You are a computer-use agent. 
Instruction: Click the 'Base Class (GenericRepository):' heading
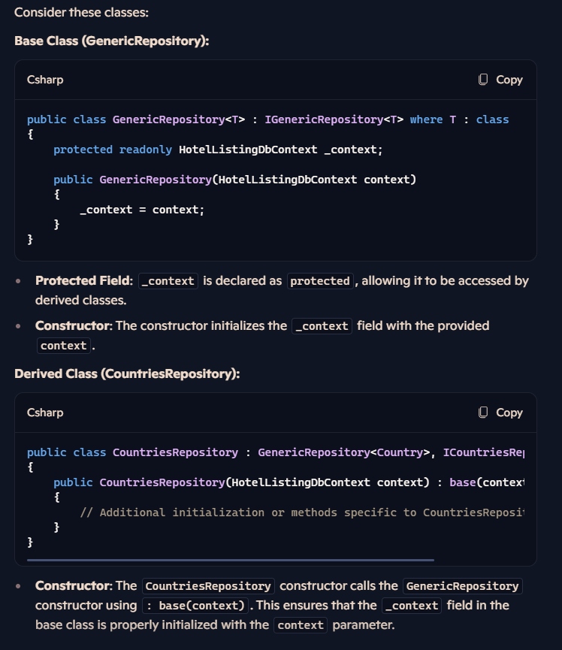point(112,41)
